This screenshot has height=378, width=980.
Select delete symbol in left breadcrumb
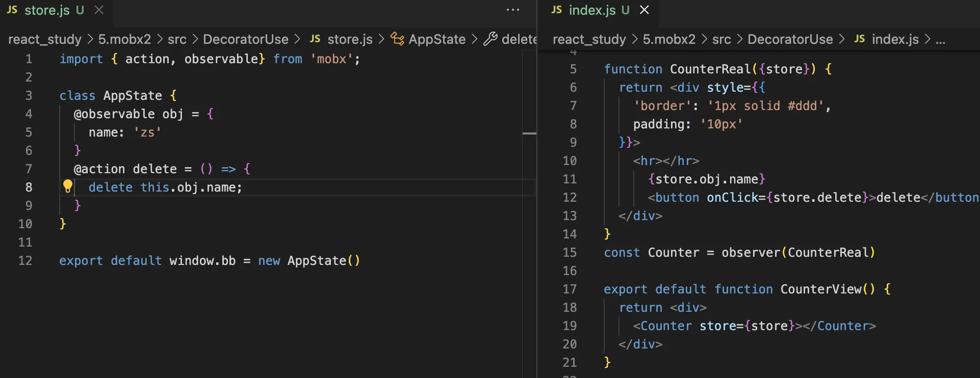click(519, 39)
